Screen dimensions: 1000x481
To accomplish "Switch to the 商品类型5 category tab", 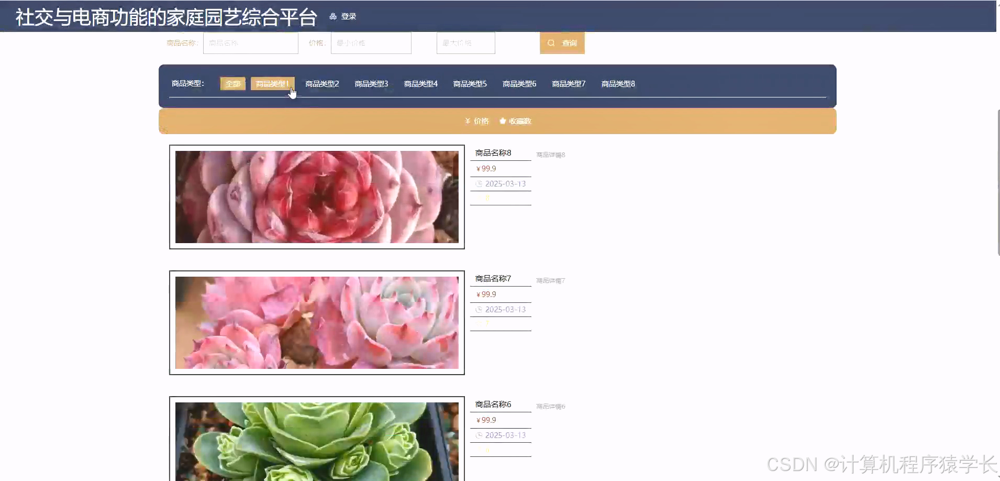I will click(x=469, y=83).
